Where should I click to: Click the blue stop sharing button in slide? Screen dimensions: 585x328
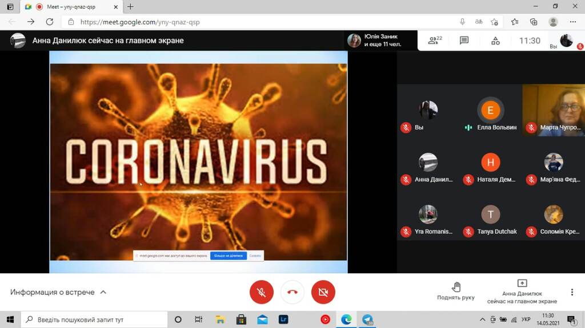point(229,256)
